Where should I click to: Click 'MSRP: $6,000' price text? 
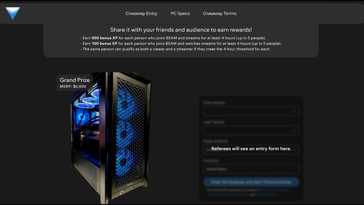pyautogui.click(x=73, y=87)
